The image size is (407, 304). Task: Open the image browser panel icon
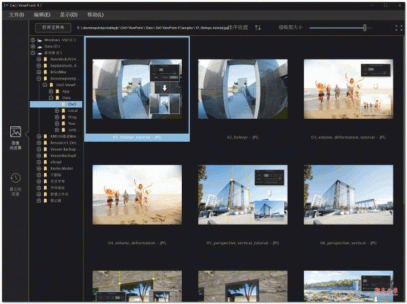pos(16,132)
